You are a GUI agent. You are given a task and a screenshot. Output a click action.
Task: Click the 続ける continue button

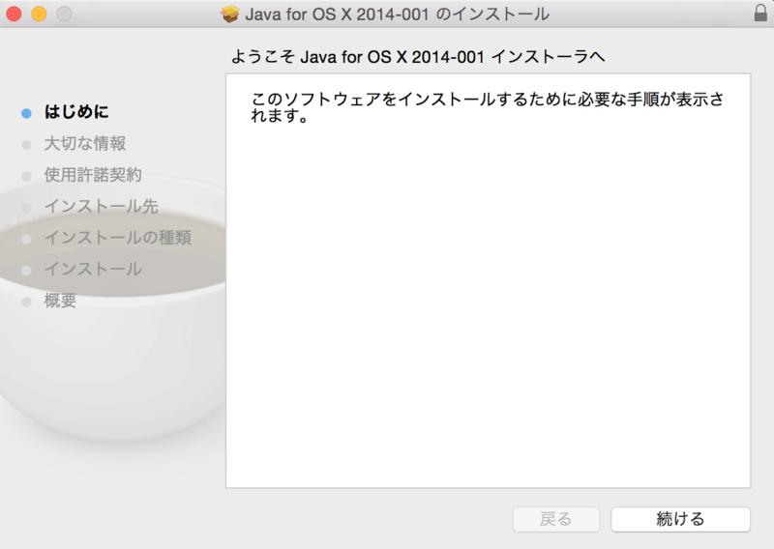point(680,519)
